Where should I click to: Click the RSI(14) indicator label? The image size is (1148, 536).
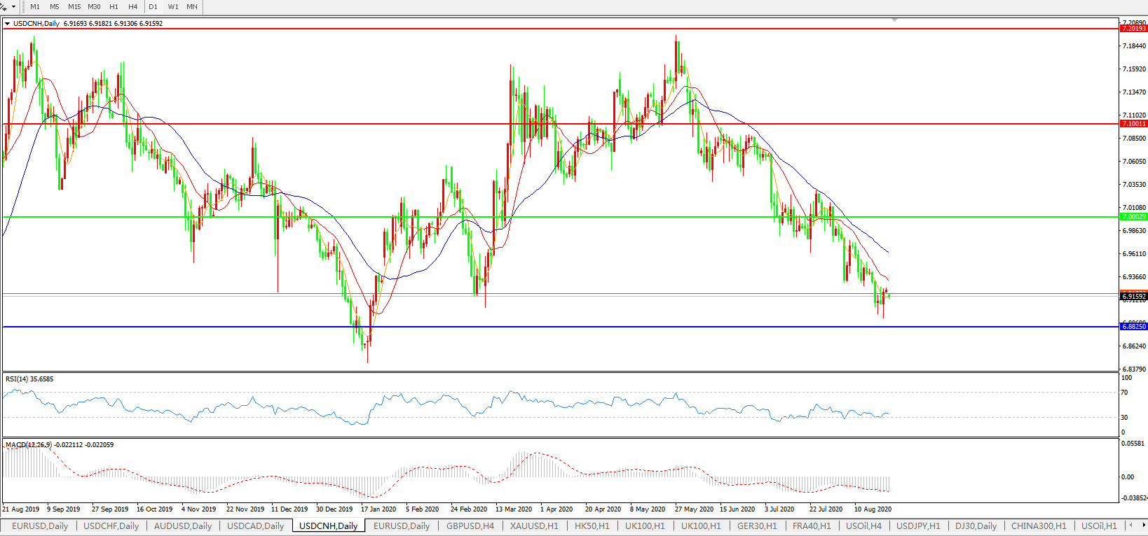click(29, 379)
